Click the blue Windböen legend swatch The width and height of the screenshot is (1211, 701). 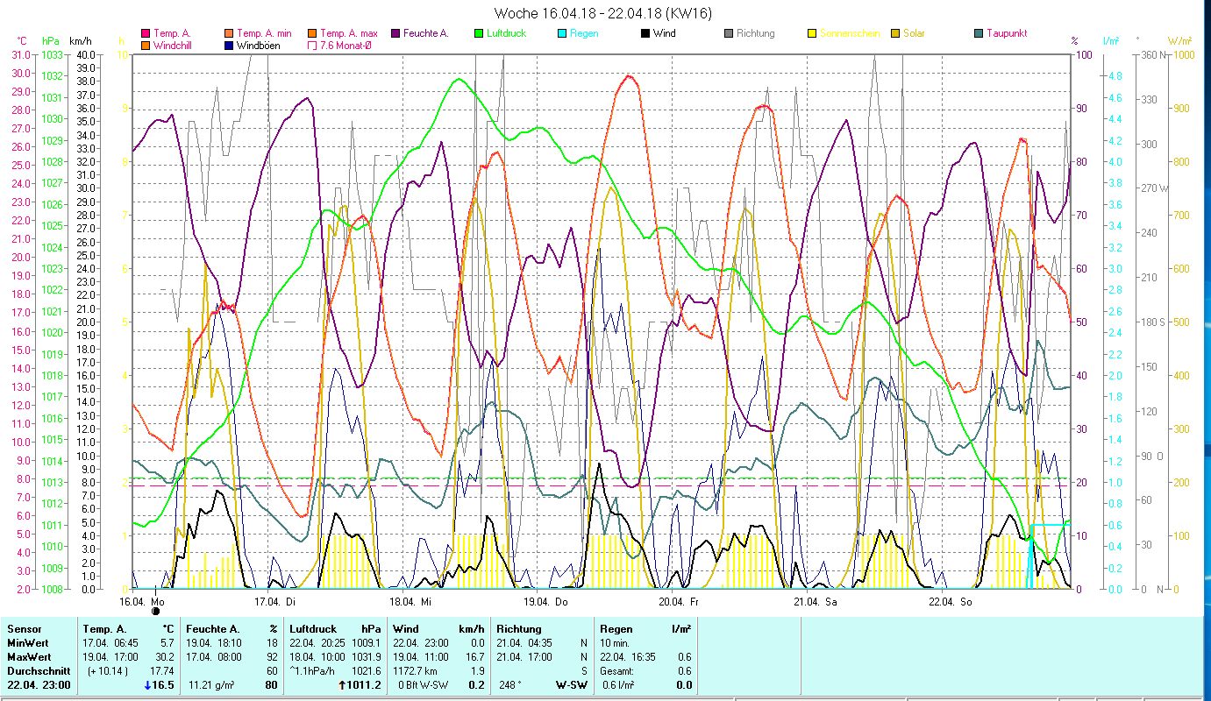pyautogui.click(x=230, y=46)
